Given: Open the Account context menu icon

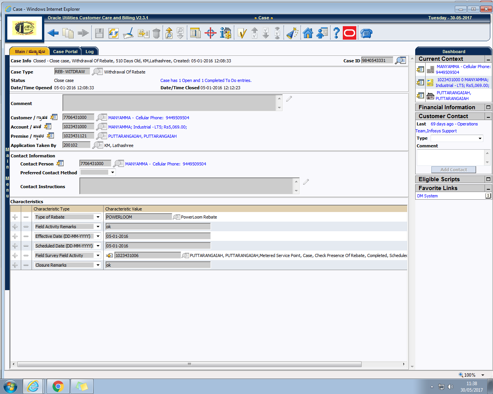Looking at the screenshot, I should coord(47,126).
